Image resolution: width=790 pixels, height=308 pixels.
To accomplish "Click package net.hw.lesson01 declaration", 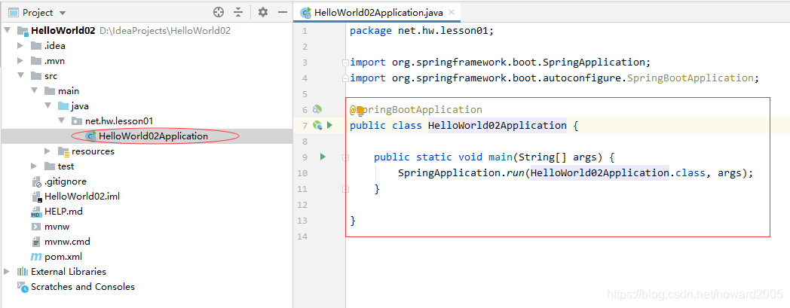I will [421, 31].
